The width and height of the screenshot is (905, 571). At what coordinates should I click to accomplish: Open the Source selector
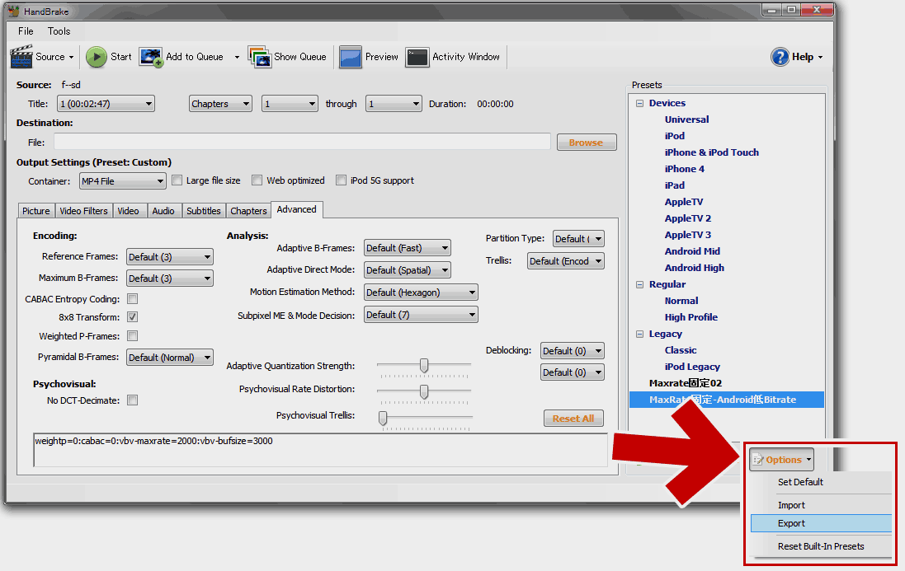[x=43, y=57]
